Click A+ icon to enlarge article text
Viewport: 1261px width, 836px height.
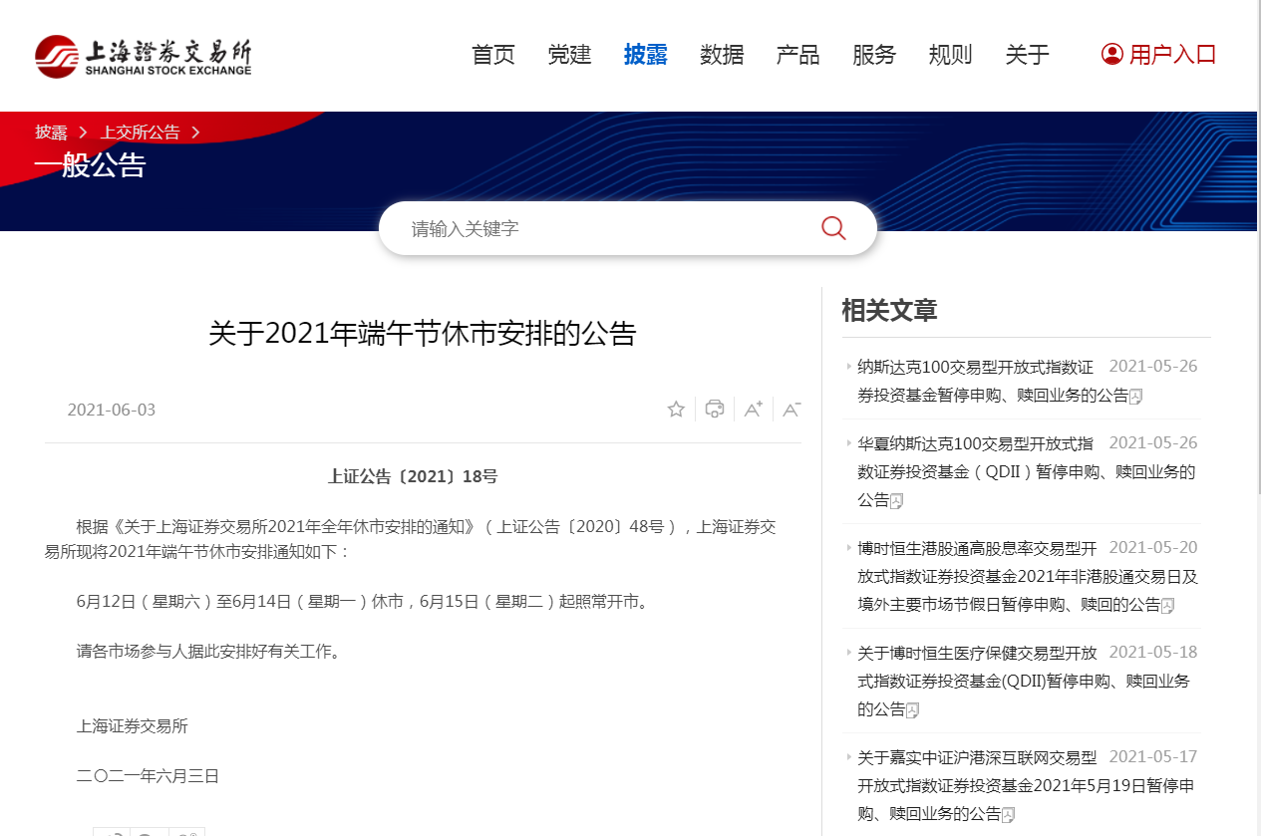(x=753, y=409)
